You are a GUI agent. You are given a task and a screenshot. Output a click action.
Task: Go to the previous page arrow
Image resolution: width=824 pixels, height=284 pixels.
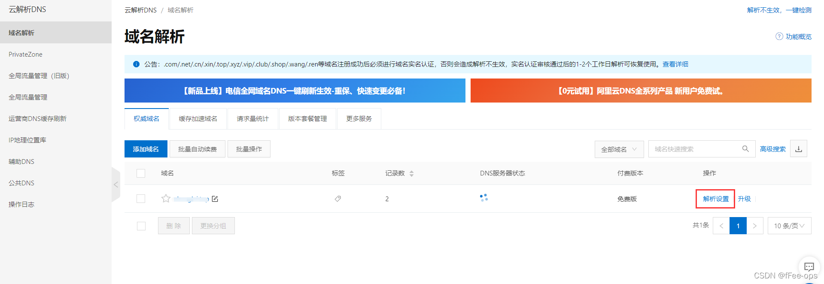point(721,226)
